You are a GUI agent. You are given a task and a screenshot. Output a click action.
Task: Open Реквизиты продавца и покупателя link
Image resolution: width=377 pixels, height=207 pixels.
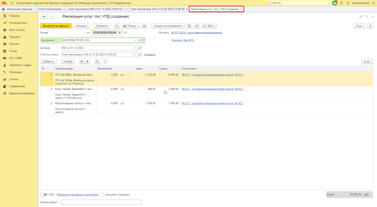click(x=77, y=194)
